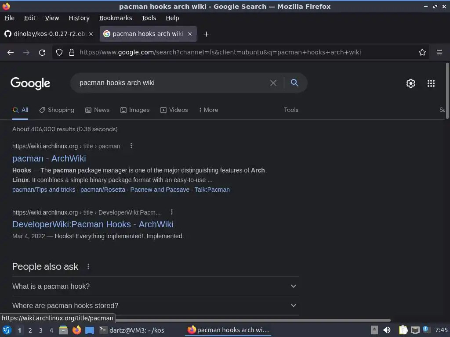450x337 pixels.
Task: Launch file manager from taskbar
Action: coord(63,330)
